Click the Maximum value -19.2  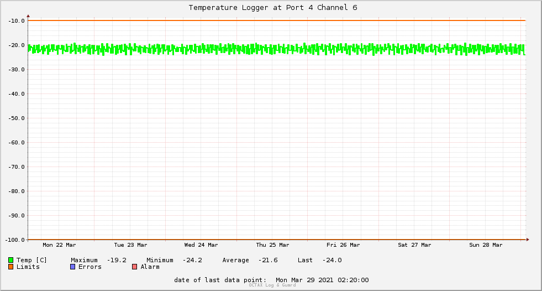[117, 260]
